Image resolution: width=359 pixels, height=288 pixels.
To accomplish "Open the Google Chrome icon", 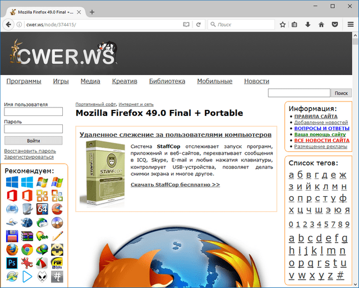I will tap(27, 249).
